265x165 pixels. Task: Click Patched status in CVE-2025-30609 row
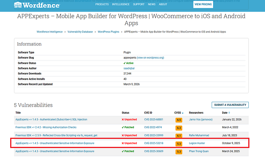pos(128,151)
